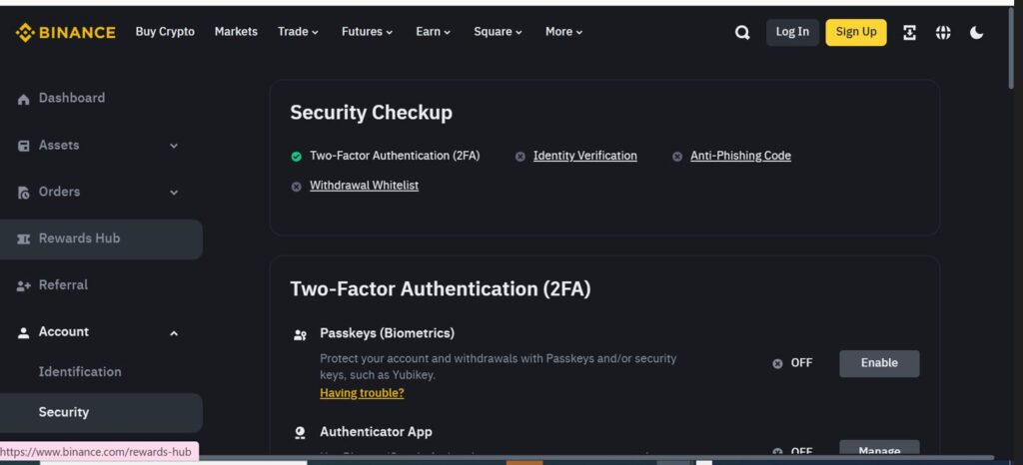Click the Assets wallet icon
The image size is (1023, 465).
[24, 146]
